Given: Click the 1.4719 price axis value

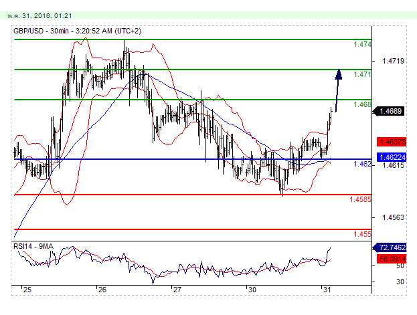Looking at the screenshot, I should pyautogui.click(x=393, y=61).
